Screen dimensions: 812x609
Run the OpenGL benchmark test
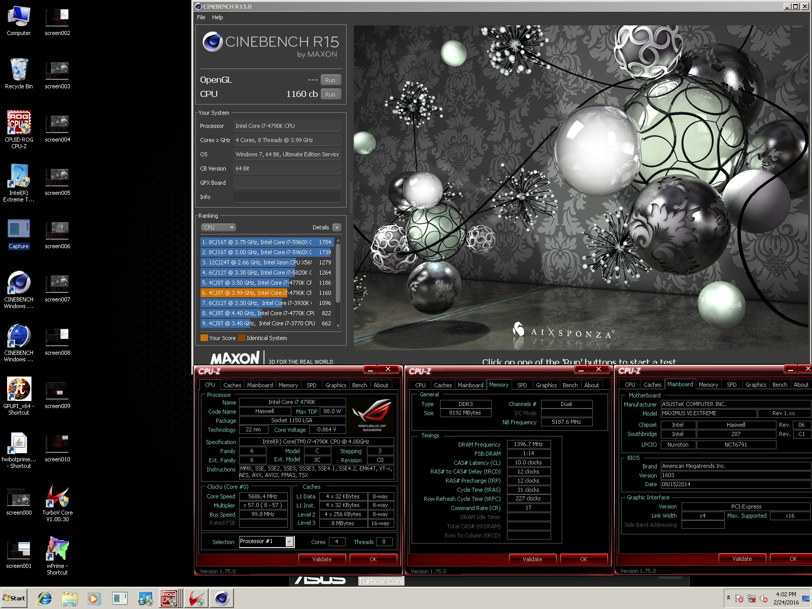pyautogui.click(x=330, y=80)
